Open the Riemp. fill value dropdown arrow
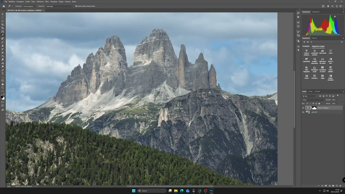345x194 pixels. 337,103
